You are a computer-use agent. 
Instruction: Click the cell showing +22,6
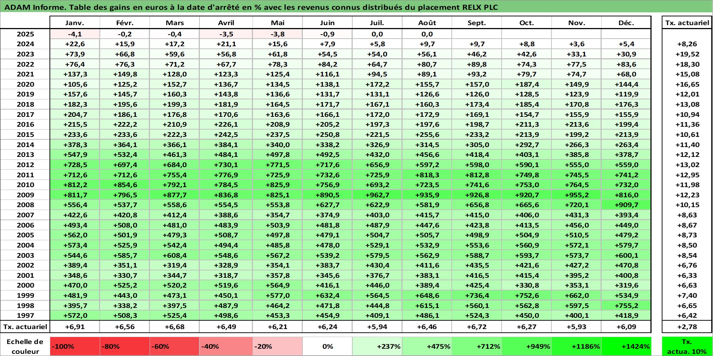(75, 44)
